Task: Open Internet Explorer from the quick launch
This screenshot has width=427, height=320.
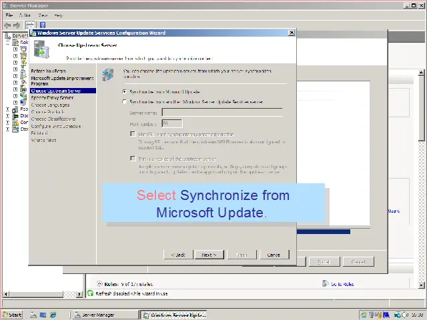Action: click(53, 315)
